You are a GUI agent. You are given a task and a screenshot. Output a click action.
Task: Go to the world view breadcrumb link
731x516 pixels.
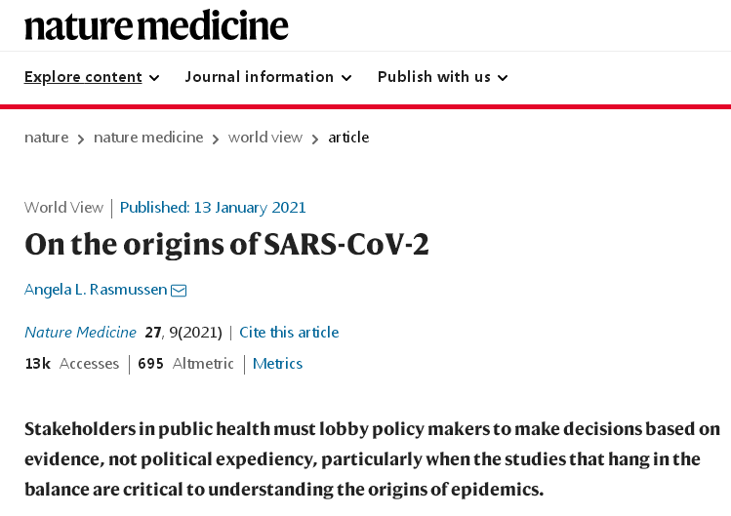tap(265, 138)
